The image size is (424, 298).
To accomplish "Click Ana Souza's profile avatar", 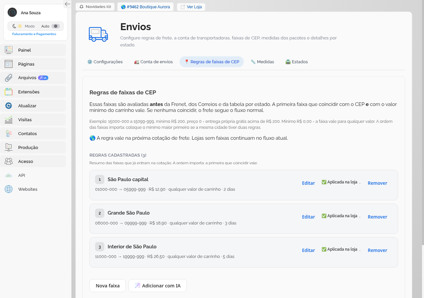I will 12,13.
